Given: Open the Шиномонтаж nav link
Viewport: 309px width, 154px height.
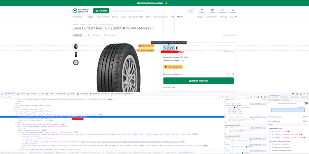Looking at the screenshot, I should 103,17.
